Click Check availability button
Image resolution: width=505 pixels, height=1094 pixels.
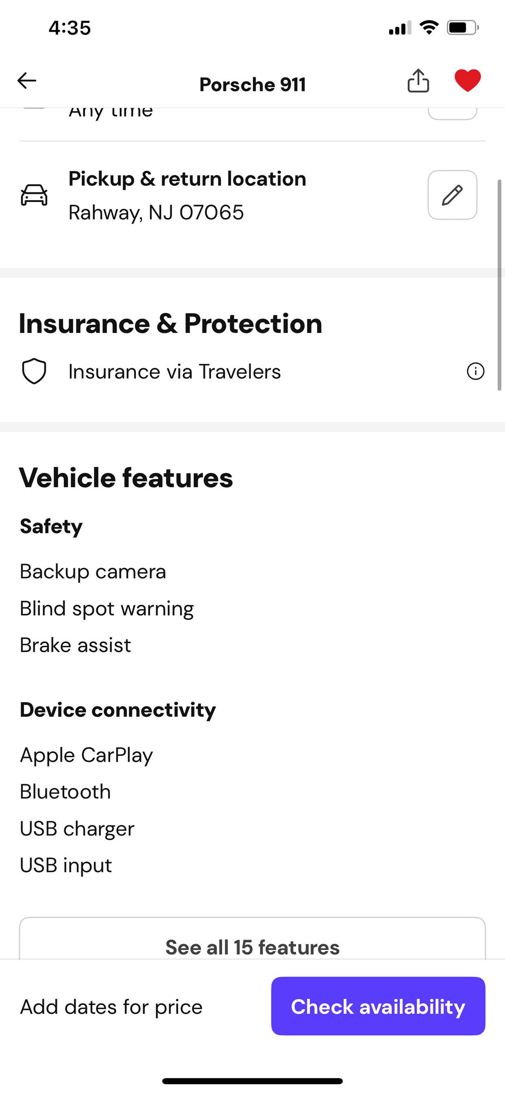(x=378, y=1006)
